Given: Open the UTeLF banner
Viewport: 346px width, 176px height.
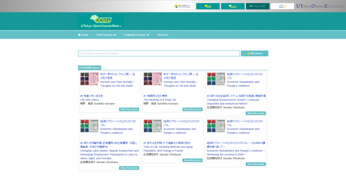Looking at the screenshot, I should (x=282, y=6).
